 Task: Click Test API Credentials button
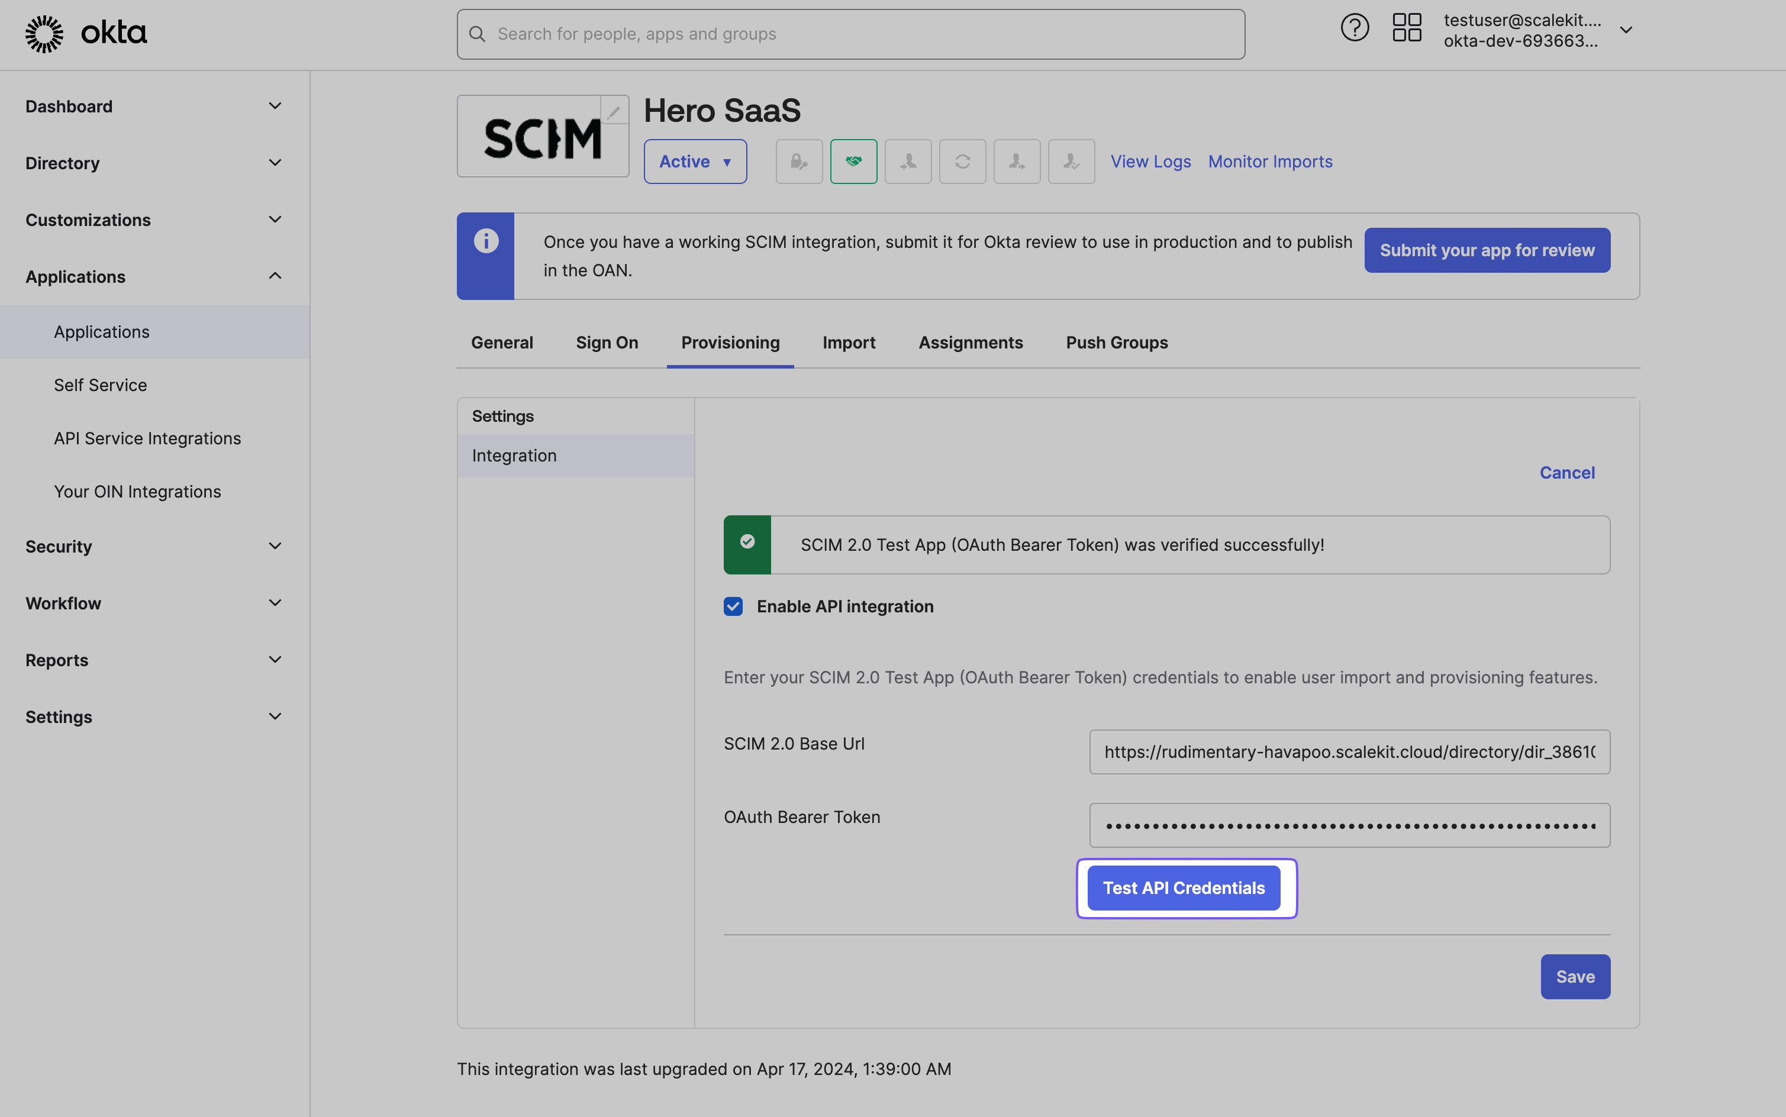[x=1184, y=888]
